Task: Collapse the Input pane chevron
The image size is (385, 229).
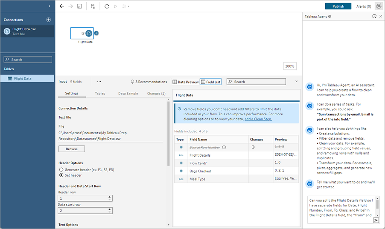Action: point(297,81)
